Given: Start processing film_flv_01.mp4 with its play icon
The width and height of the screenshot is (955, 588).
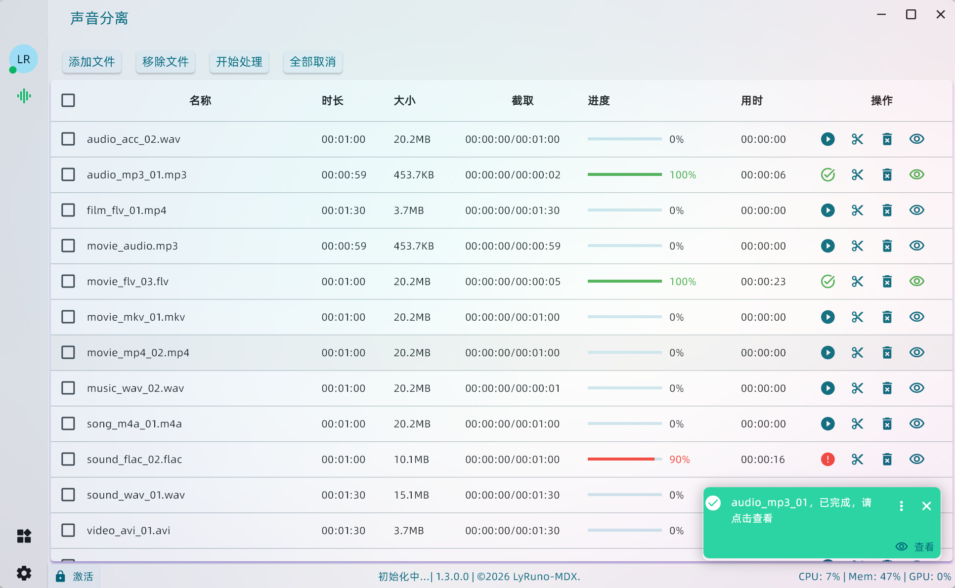Looking at the screenshot, I should tap(828, 210).
